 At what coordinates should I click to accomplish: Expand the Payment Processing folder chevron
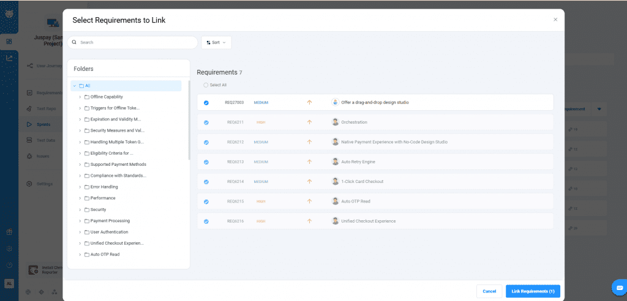pos(80,221)
